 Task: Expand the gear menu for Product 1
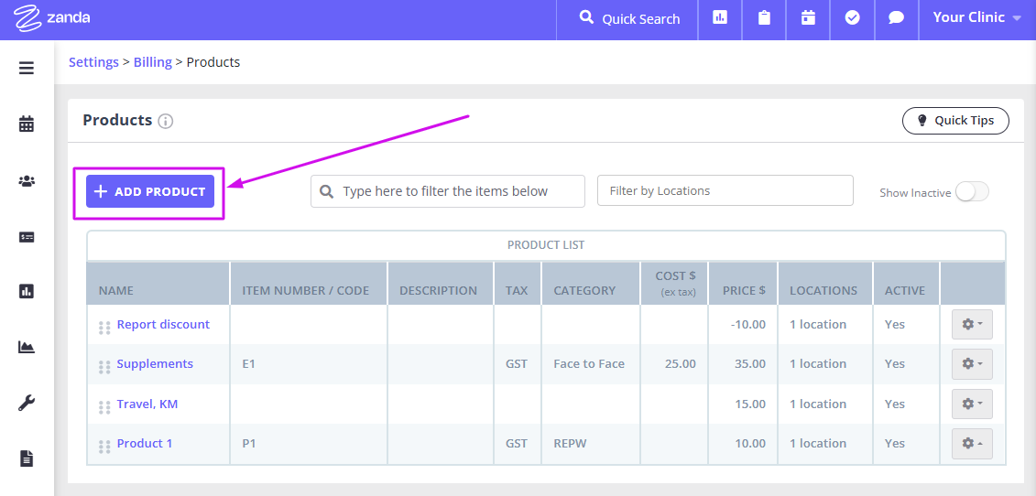coord(971,444)
